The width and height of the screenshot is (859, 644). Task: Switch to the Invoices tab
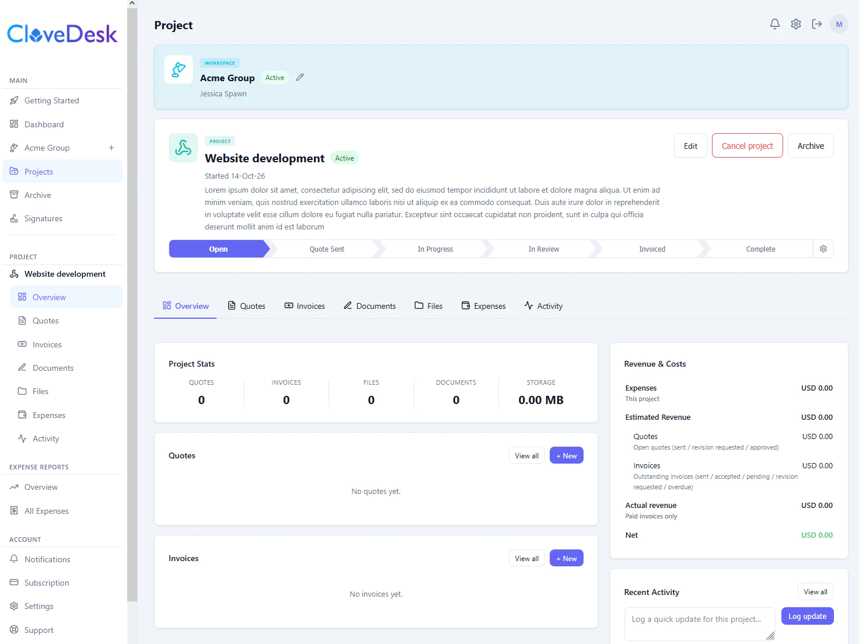(305, 306)
